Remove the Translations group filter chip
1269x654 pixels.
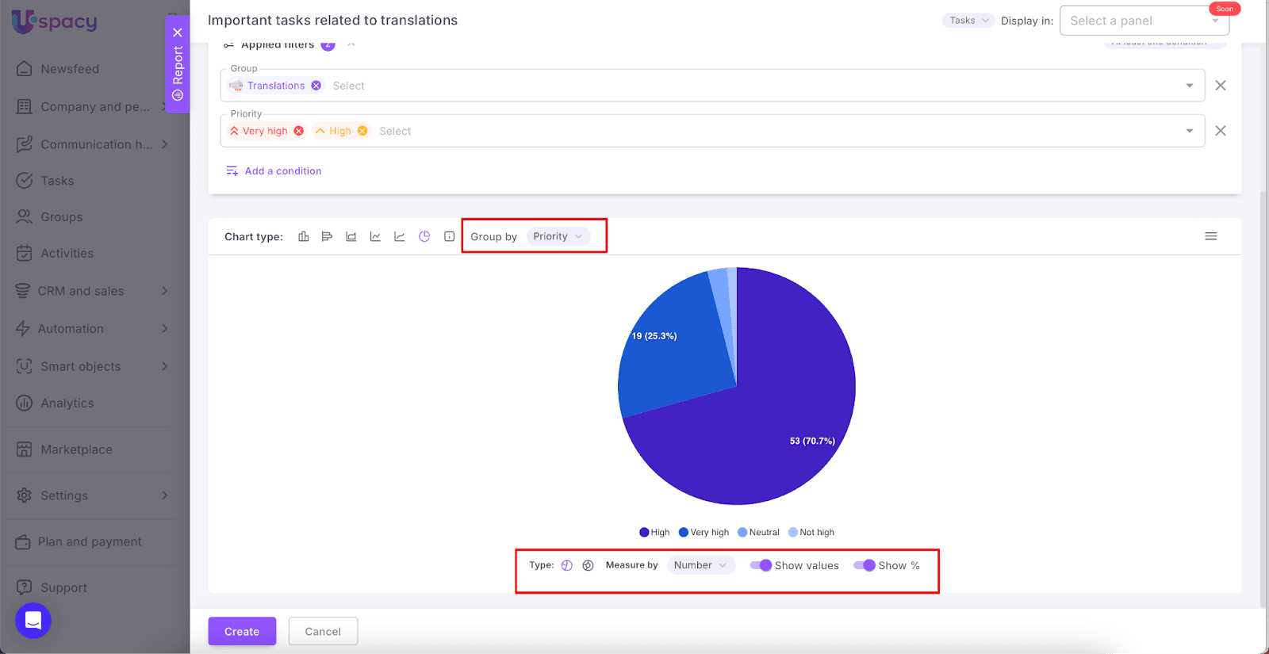point(316,86)
